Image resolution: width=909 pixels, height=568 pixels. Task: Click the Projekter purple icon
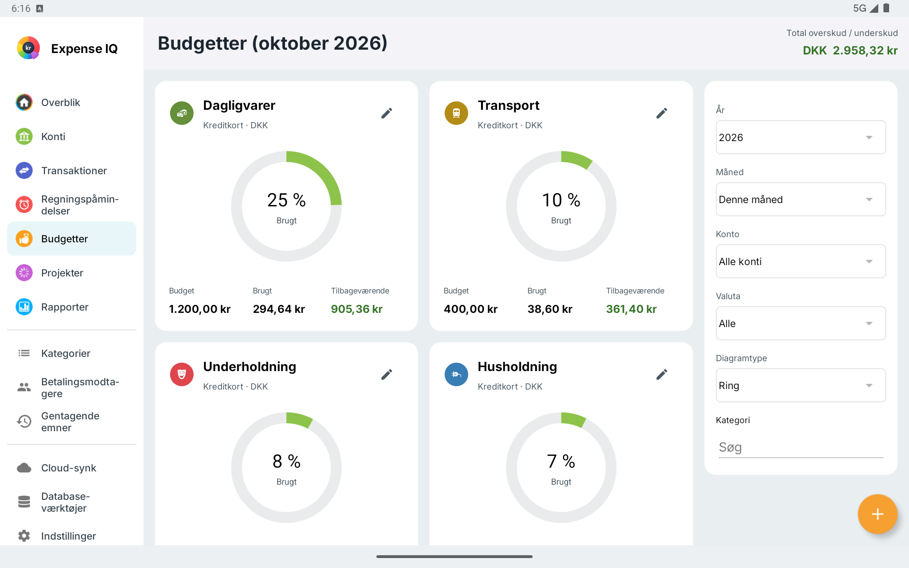pyautogui.click(x=24, y=273)
